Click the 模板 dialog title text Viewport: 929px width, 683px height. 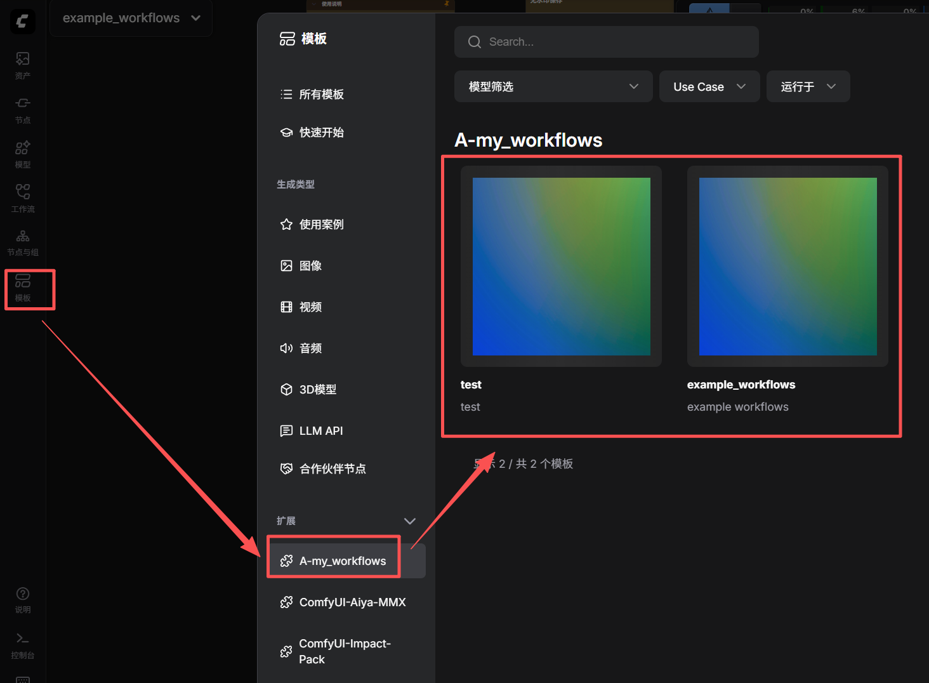(314, 39)
